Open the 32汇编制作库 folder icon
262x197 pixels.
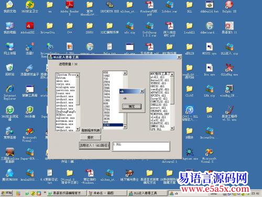[x=110, y=28]
